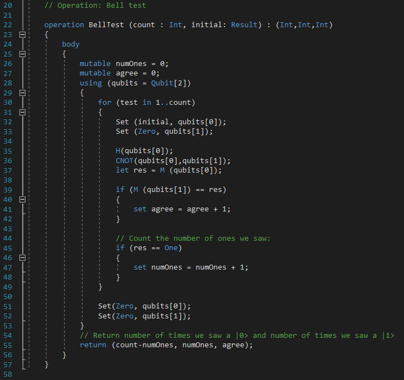This screenshot has height=380, width=404.
Task: Click 'Set (initial, qubits[0]);' on line 32
Action: 171,122
